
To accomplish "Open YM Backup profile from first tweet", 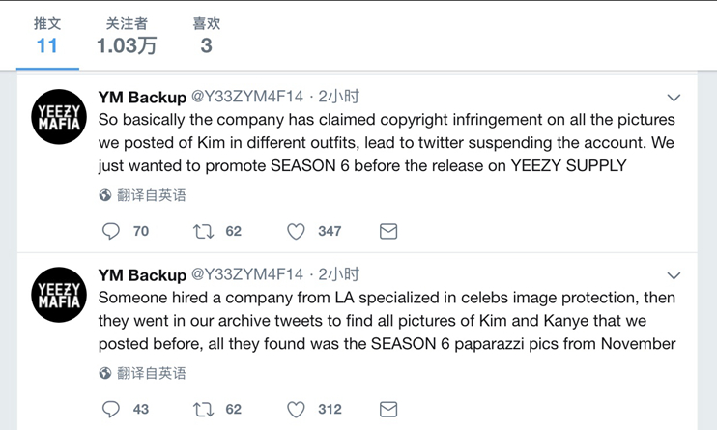I will click(142, 97).
